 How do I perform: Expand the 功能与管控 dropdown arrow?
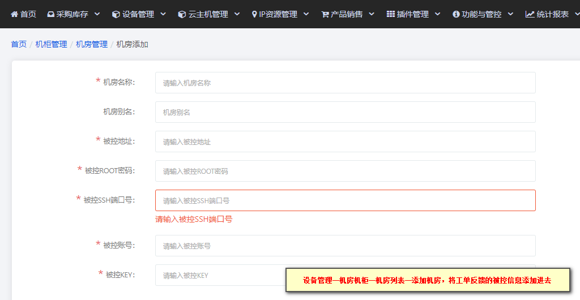(x=511, y=14)
